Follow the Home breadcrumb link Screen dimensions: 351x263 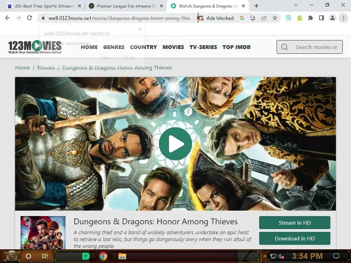(22, 67)
